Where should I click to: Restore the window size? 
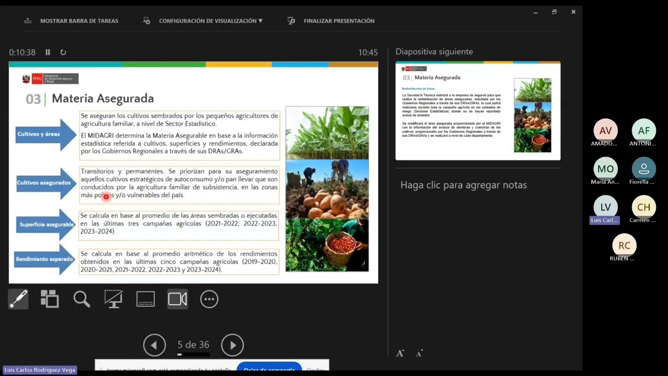click(x=554, y=12)
